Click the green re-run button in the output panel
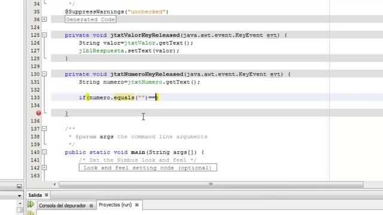The height and width of the screenshot is (215, 383). 31,204
